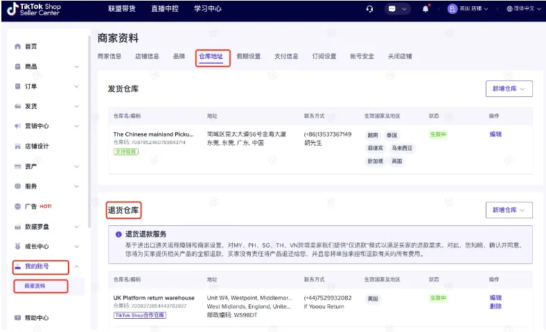Click the 泰国 country tag
The width and height of the screenshot is (546, 332).
tap(391, 135)
